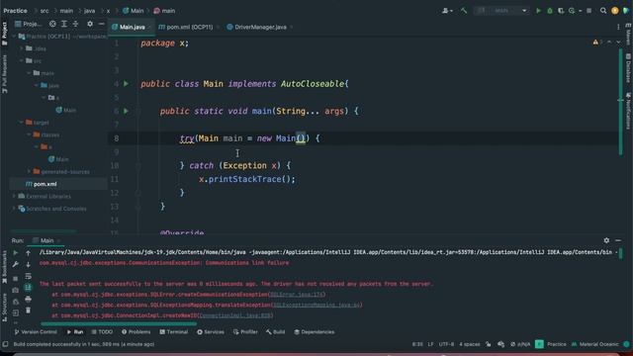Click the editor vertical scrollbar

(621, 101)
